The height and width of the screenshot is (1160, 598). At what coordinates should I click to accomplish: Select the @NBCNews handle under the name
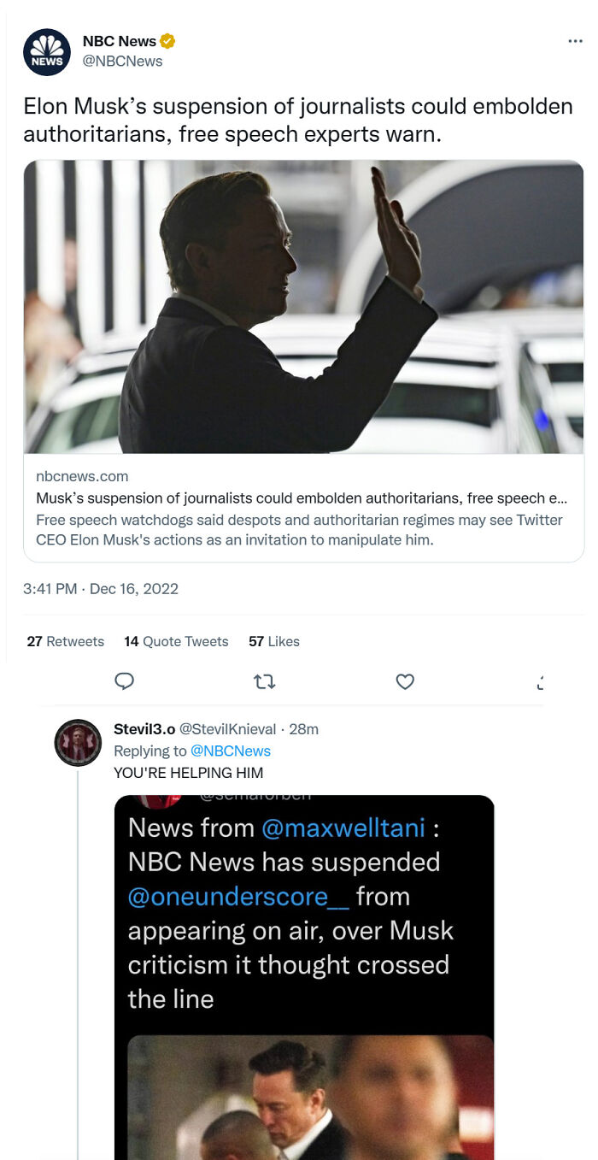124,61
